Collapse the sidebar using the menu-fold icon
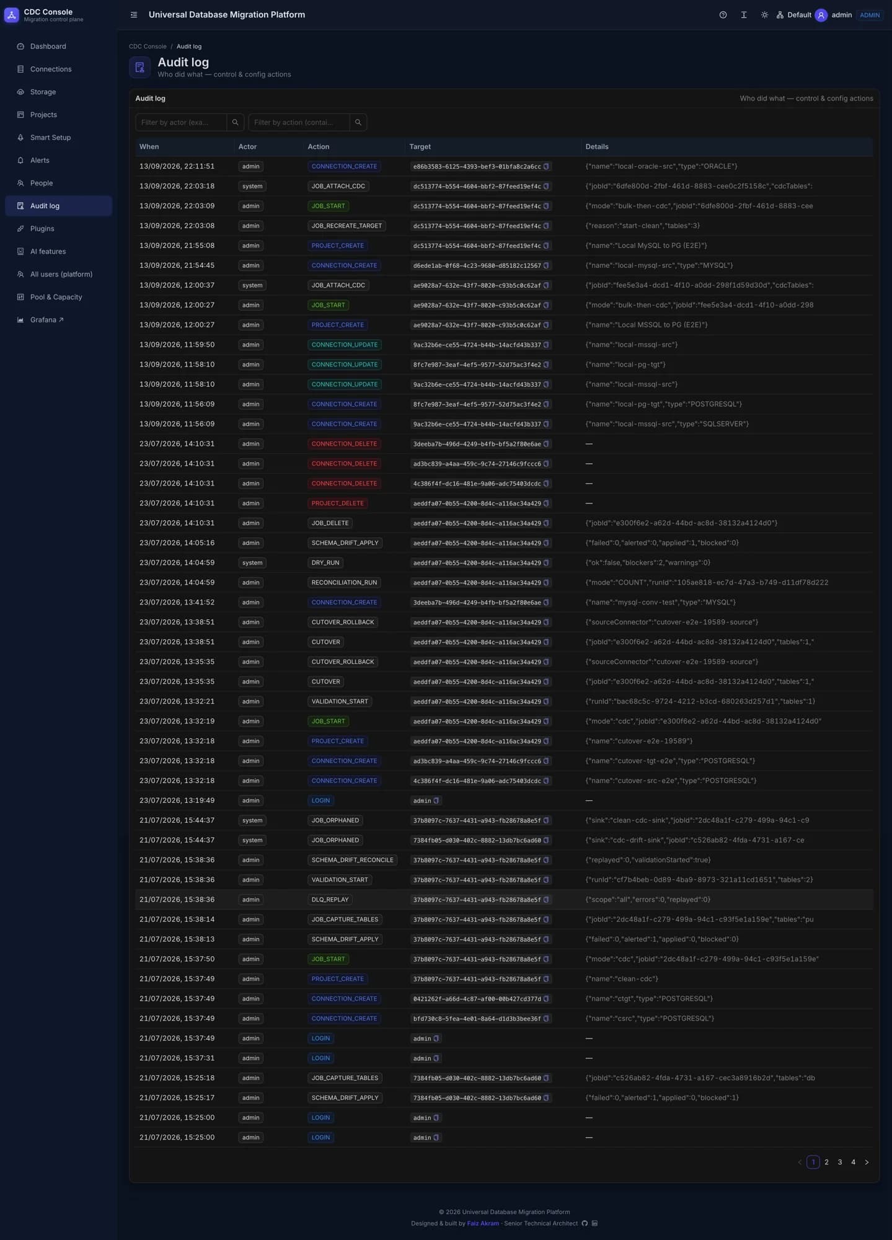 (x=134, y=15)
